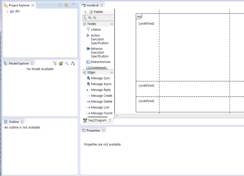The height and width of the screenshot is (176, 244).
Task: Toggle the link-with-editor tree icon in Model Explorer
Action: (55, 63)
